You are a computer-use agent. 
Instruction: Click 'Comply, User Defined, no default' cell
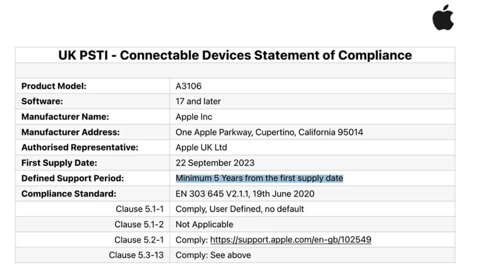240,209
